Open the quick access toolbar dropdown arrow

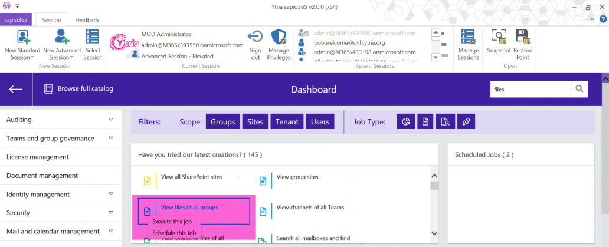18,6
